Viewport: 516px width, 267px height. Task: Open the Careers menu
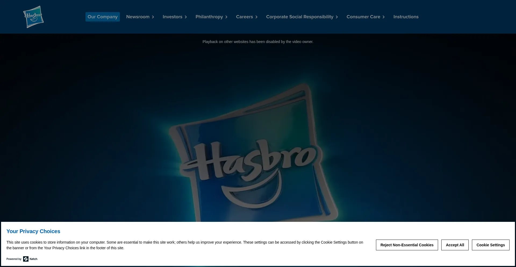click(245, 17)
